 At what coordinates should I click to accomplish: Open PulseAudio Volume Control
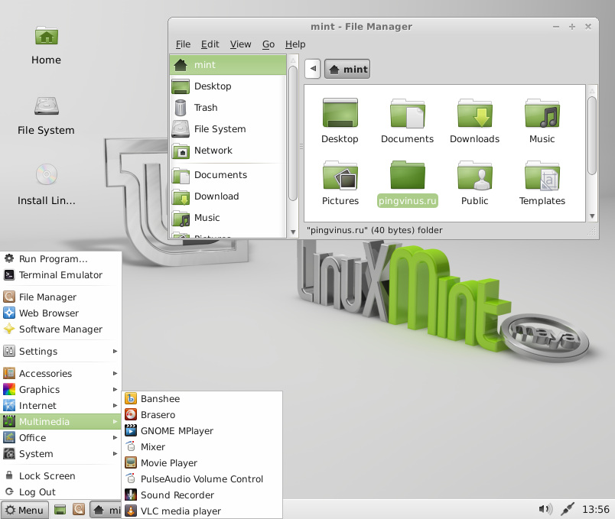coord(203,479)
